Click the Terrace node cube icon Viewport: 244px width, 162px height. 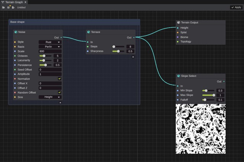[88, 32]
